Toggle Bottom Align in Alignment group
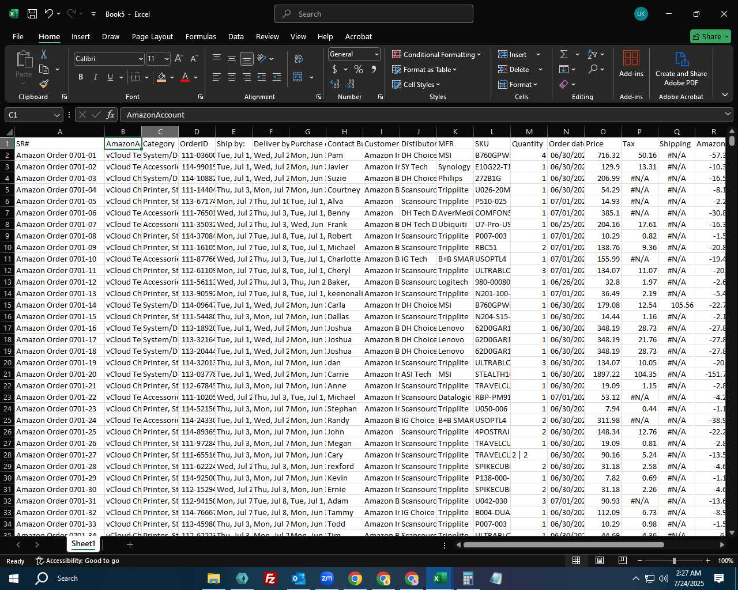 click(246, 58)
